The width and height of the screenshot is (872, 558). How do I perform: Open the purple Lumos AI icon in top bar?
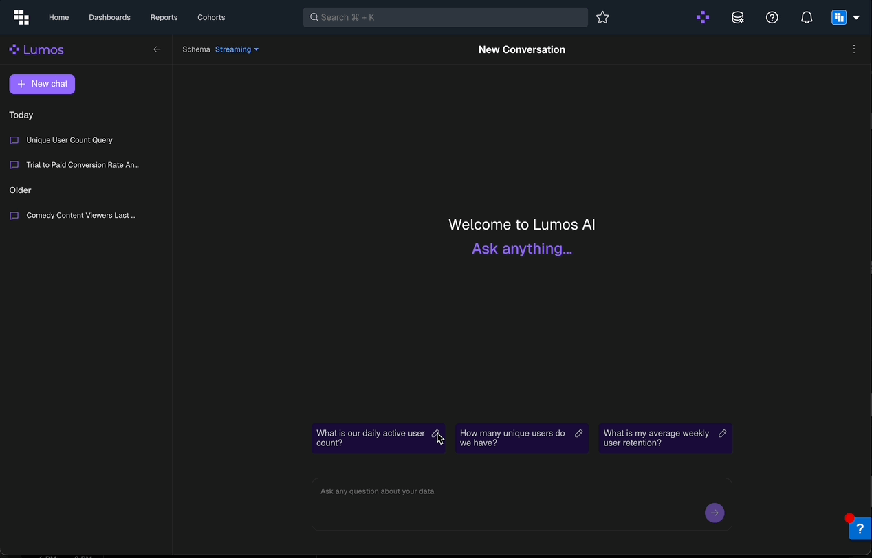pyautogui.click(x=703, y=18)
